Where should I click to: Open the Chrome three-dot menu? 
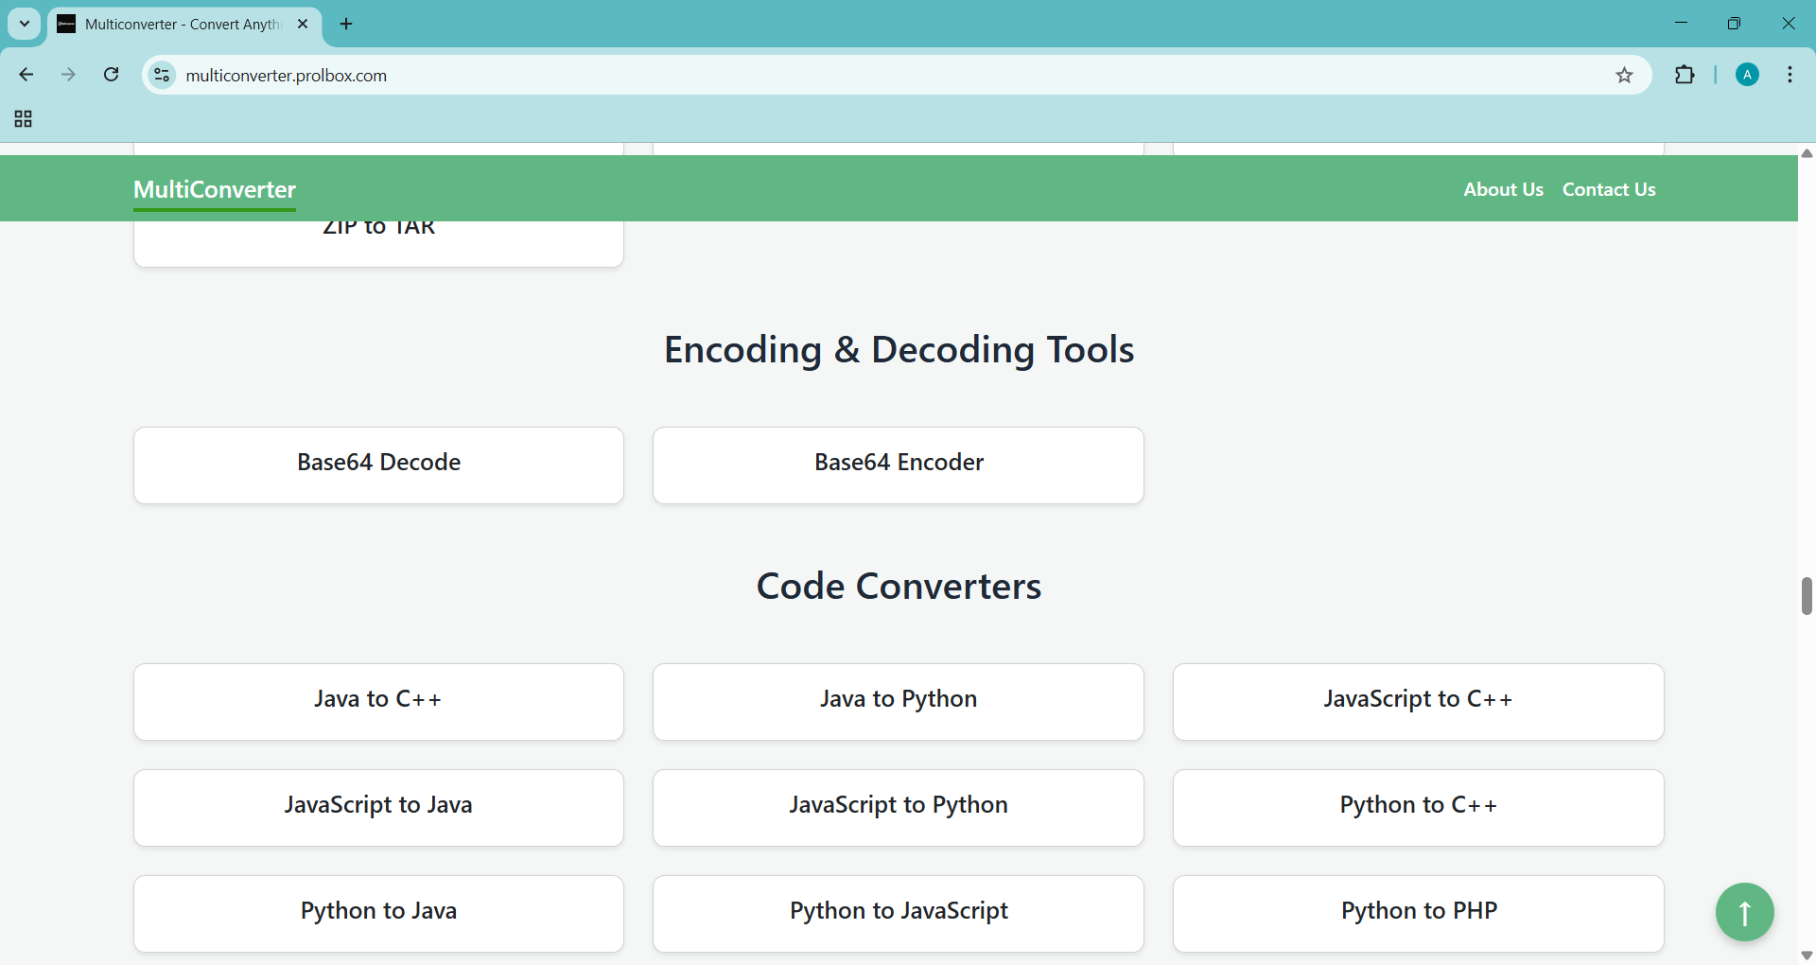point(1790,75)
